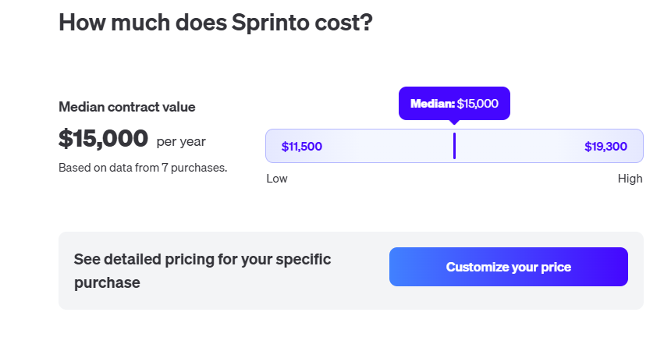664x337 pixels.
Task: Click the vertical median marker on range bar
Action: [x=454, y=146]
